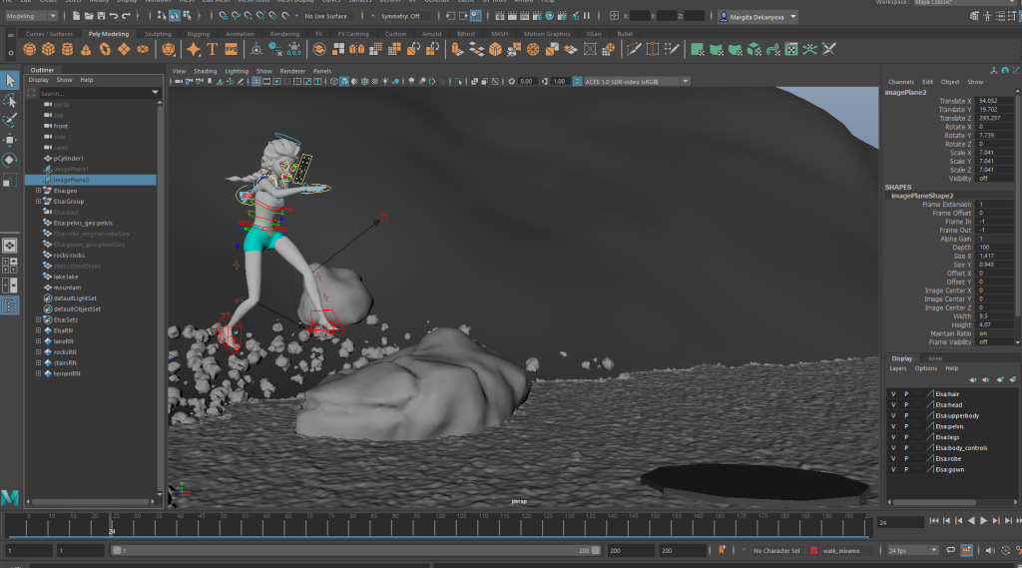Click the time slider at frame 100
The height and width of the screenshot is (568, 1022).
440,524
